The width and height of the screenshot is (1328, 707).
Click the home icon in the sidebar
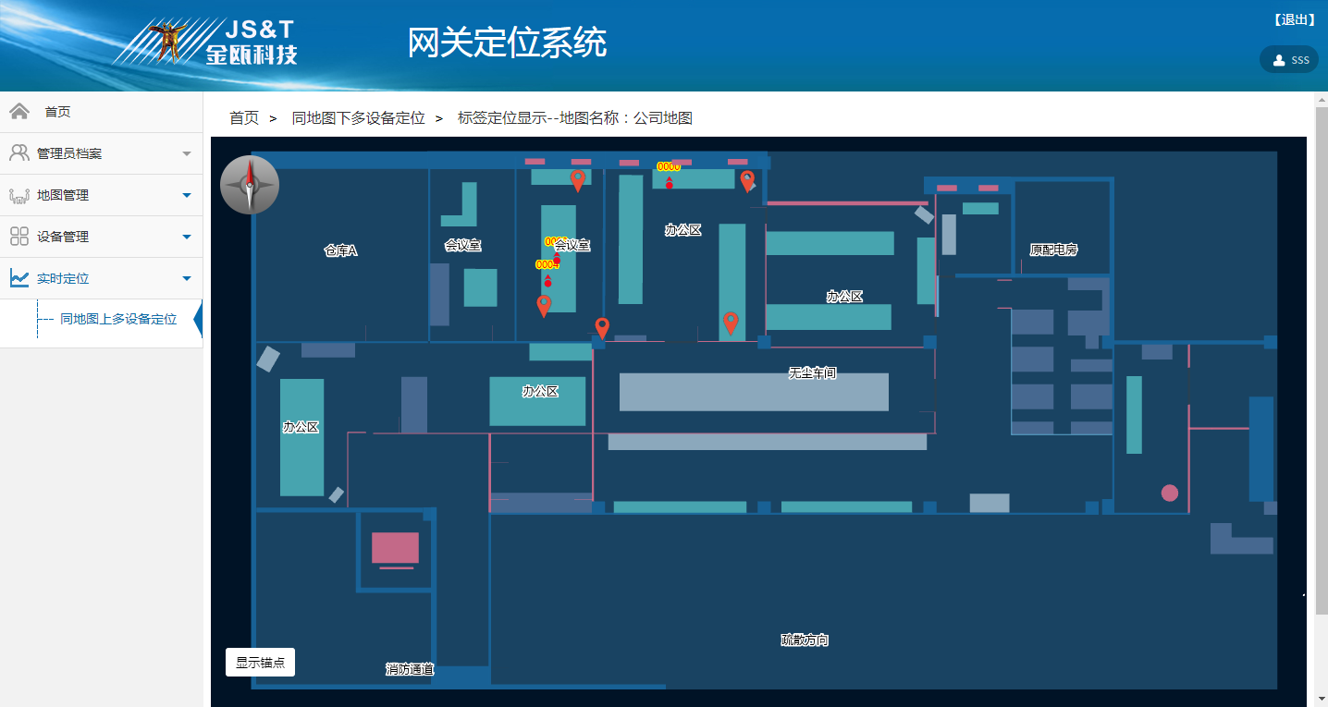[18, 112]
